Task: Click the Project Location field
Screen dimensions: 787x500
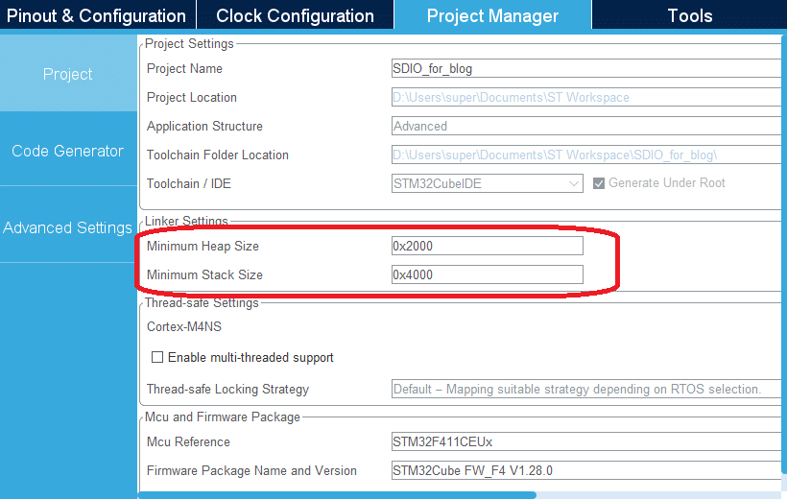Action: pos(588,97)
